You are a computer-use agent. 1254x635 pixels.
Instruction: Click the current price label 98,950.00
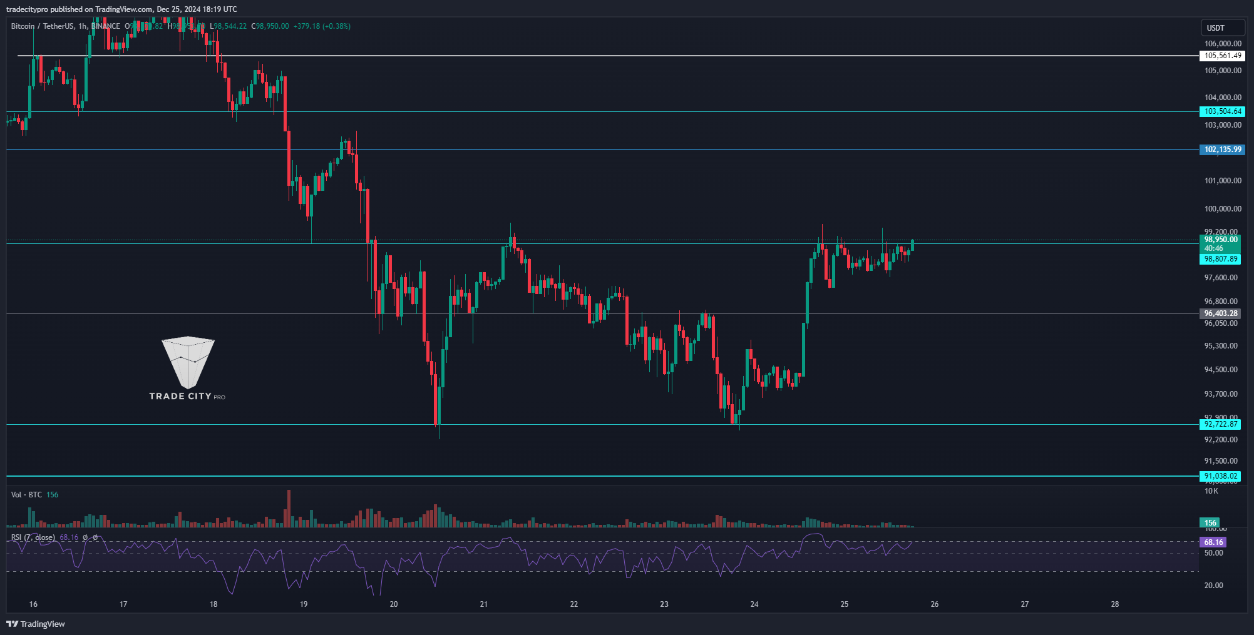pyautogui.click(x=1221, y=240)
